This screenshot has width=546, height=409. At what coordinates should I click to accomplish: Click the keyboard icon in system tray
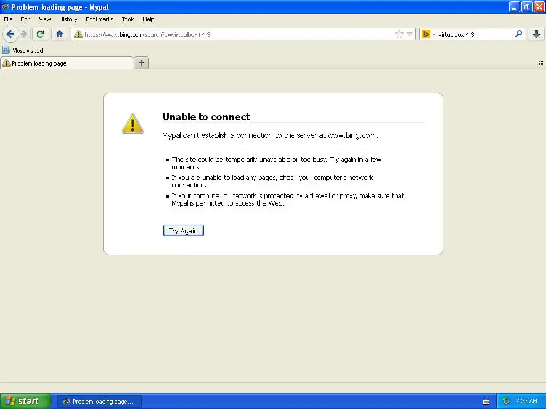click(486, 402)
